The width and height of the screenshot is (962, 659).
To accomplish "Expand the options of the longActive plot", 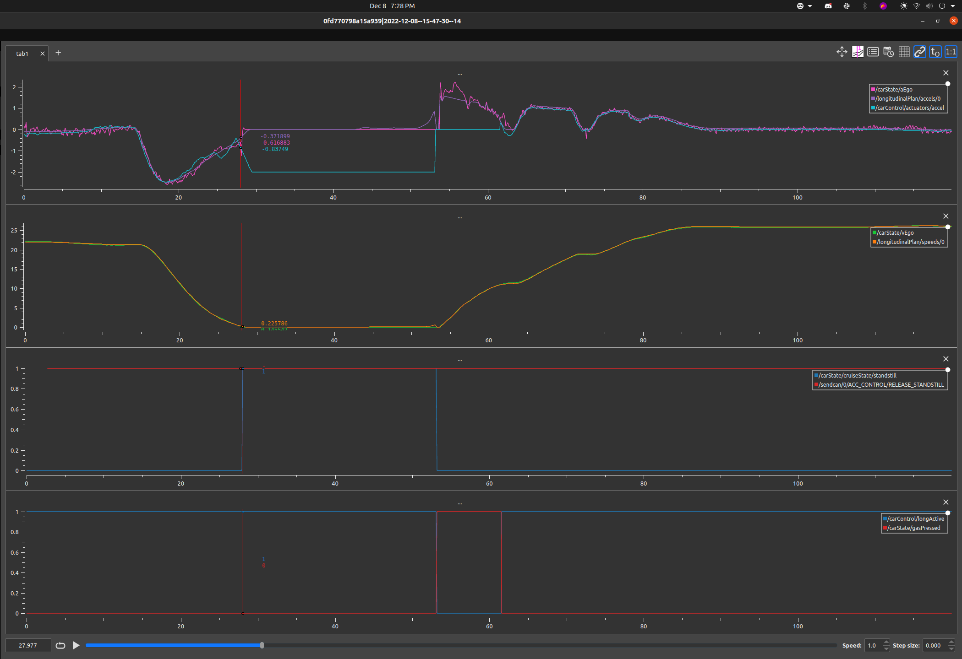I will click(460, 502).
